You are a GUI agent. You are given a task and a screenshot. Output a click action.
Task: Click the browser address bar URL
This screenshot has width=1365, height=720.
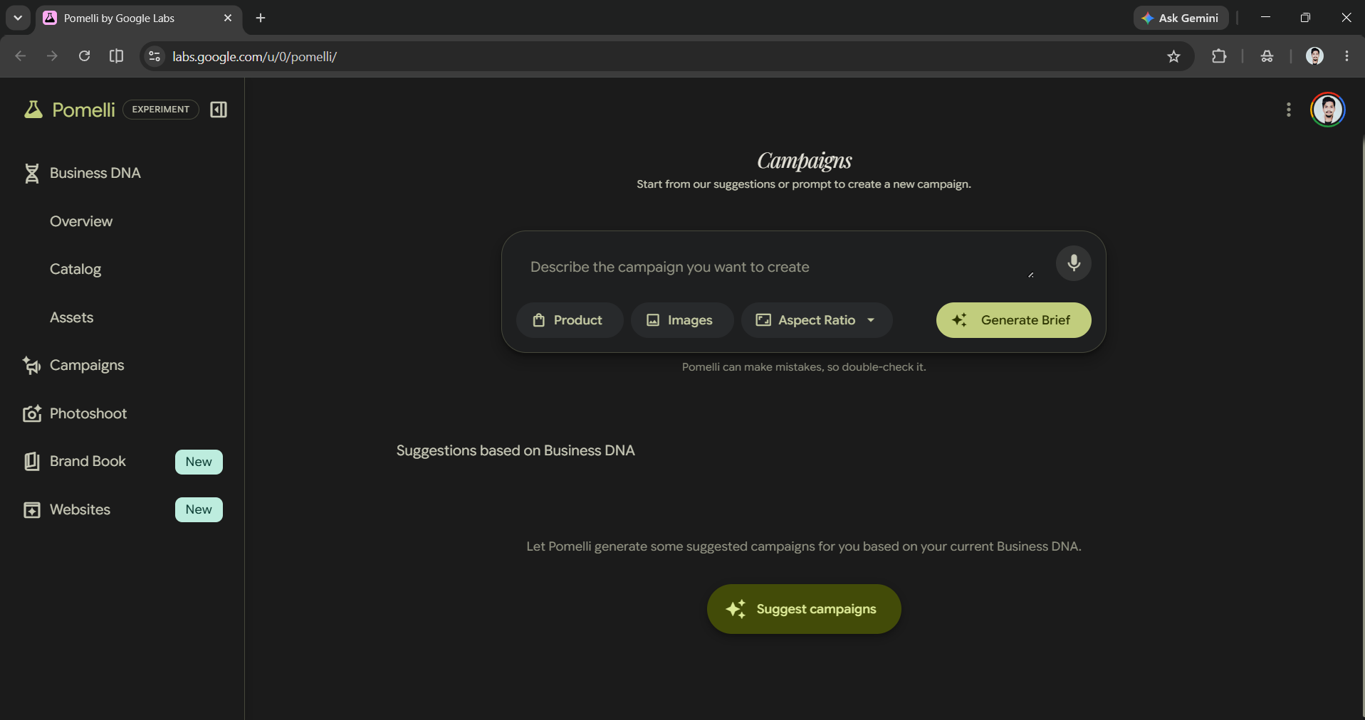pyautogui.click(x=255, y=56)
